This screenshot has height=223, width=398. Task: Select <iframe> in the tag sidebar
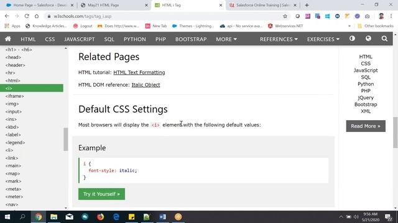point(14,96)
